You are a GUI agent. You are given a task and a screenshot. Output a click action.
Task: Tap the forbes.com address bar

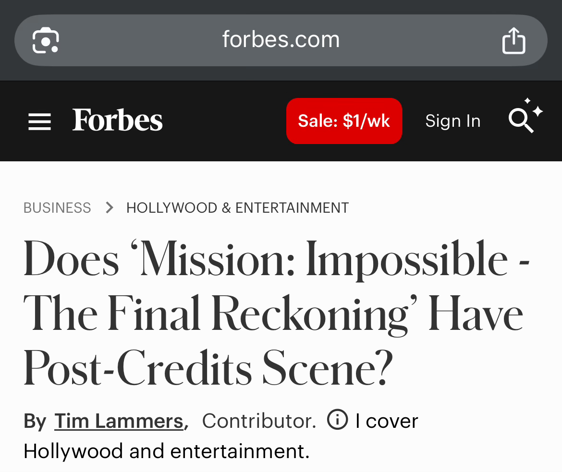tap(281, 40)
